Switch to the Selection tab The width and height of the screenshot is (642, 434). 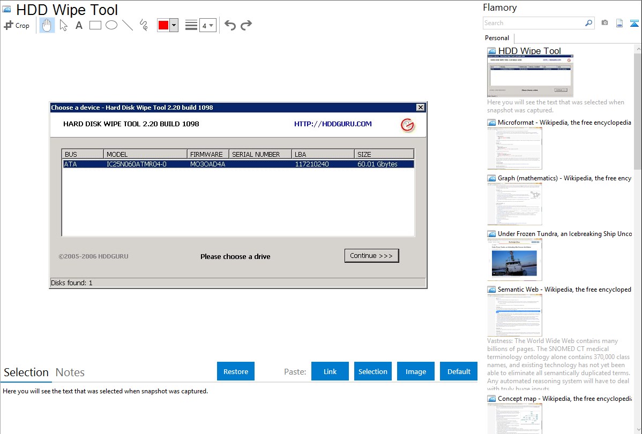[x=26, y=372]
